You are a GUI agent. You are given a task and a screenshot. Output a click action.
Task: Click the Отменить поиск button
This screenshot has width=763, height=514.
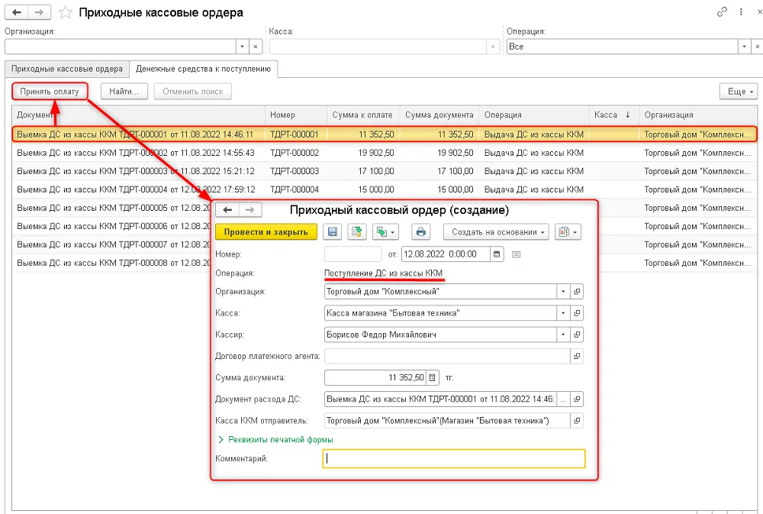coord(193,92)
